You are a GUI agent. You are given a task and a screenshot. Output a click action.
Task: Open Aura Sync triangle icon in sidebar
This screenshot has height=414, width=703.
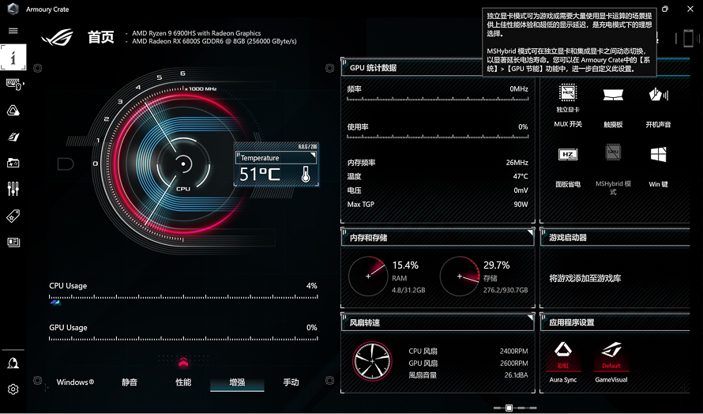coord(13,111)
